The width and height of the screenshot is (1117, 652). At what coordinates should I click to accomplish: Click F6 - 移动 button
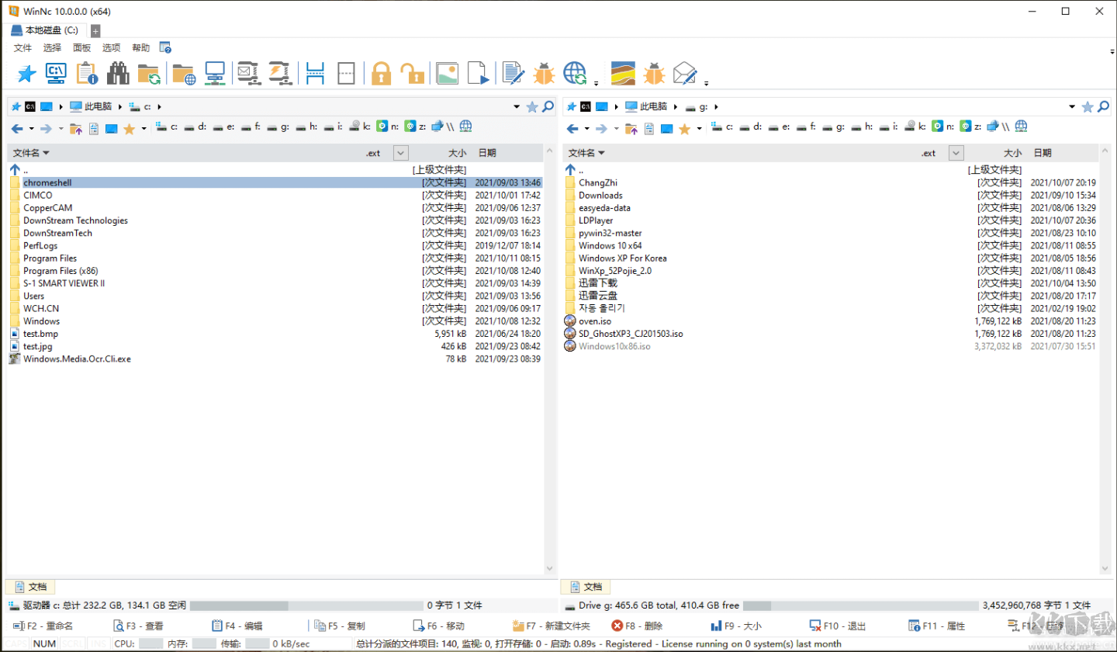click(x=440, y=626)
